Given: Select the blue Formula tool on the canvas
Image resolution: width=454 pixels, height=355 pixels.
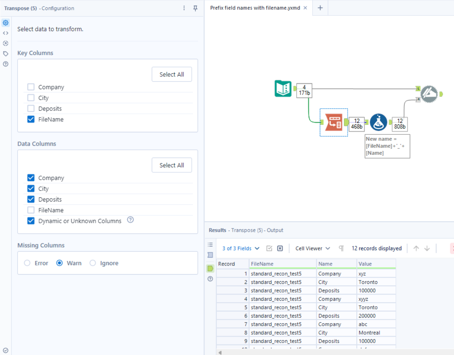Looking at the screenshot, I should point(378,122).
